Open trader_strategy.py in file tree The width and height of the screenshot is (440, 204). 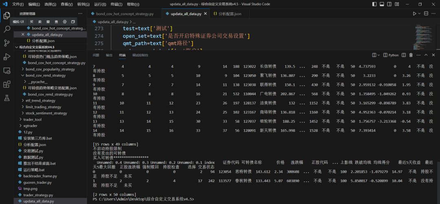tap(38, 195)
